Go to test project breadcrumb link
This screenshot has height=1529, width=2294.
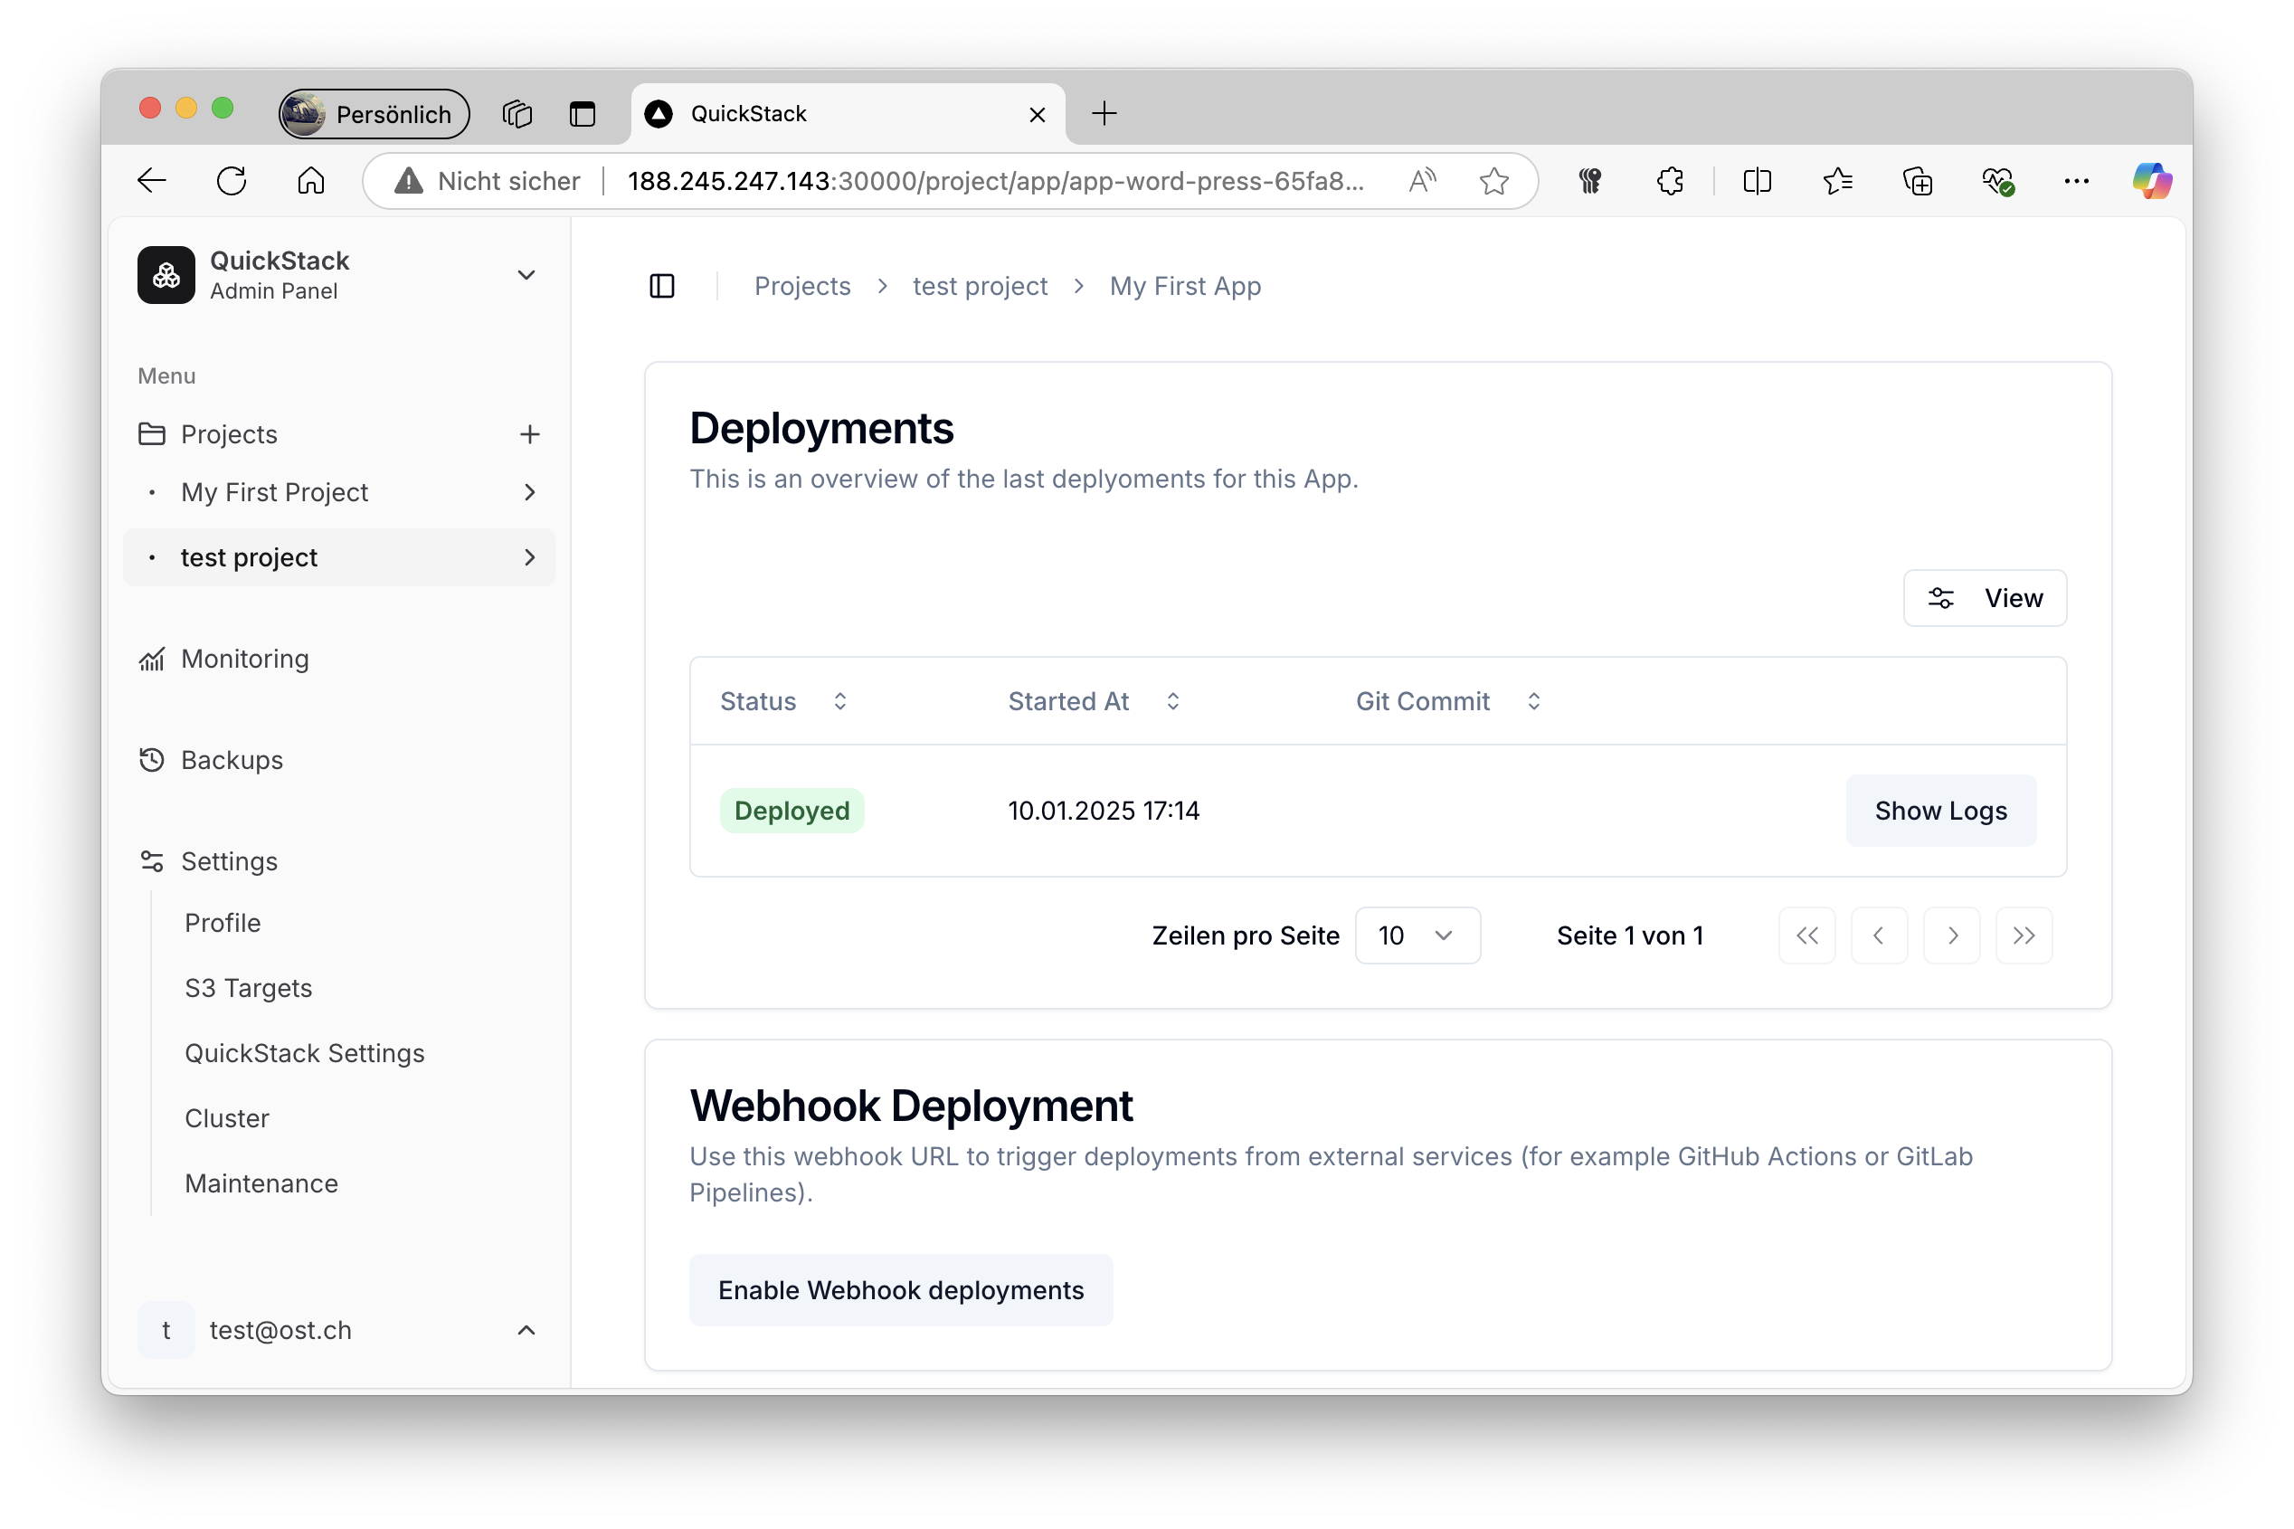click(980, 286)
